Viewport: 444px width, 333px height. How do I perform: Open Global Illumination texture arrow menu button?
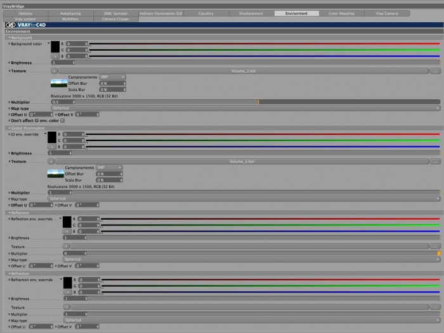click(x=51, y=161)
